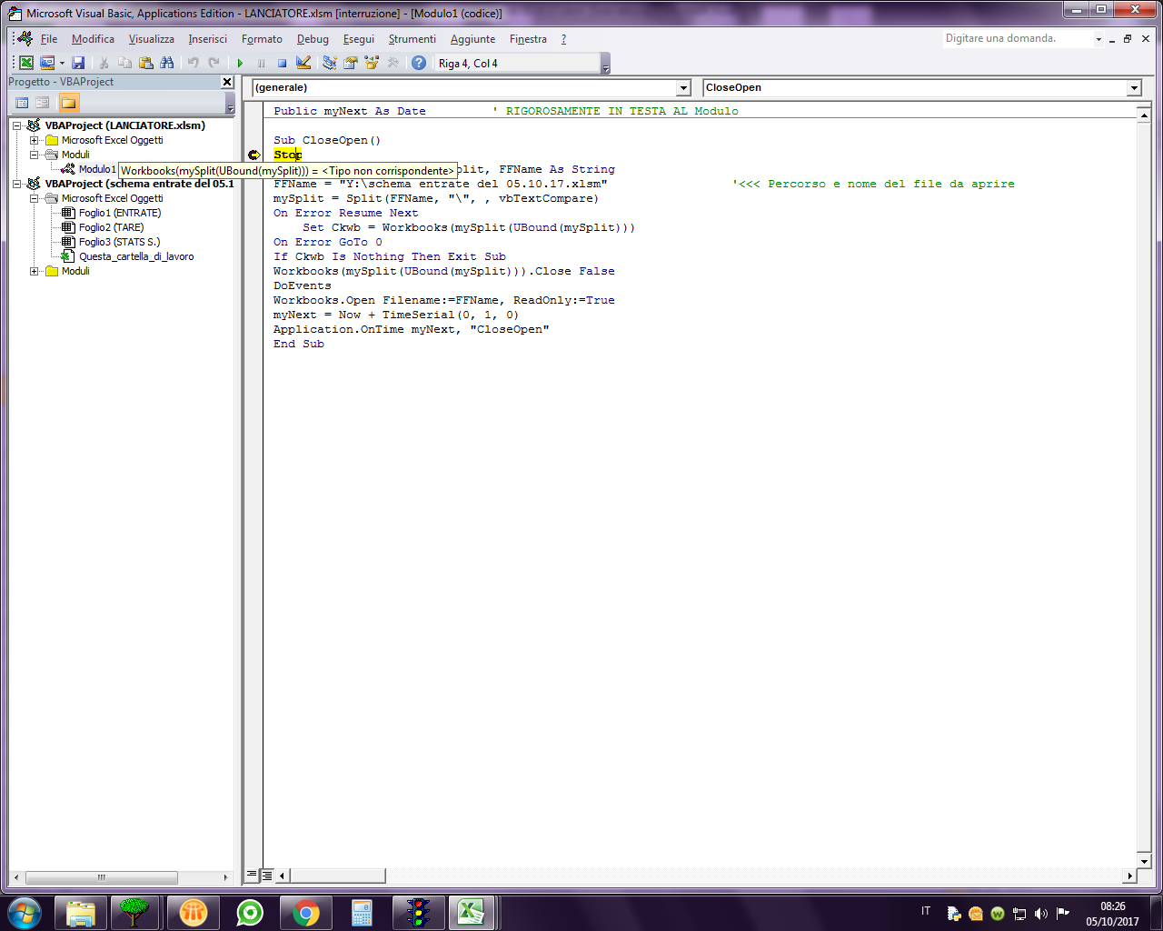The width and height of the screenshot is (1163, 931).
Task: Click the Copy icon in toolbar
Action: pos(125,63)
